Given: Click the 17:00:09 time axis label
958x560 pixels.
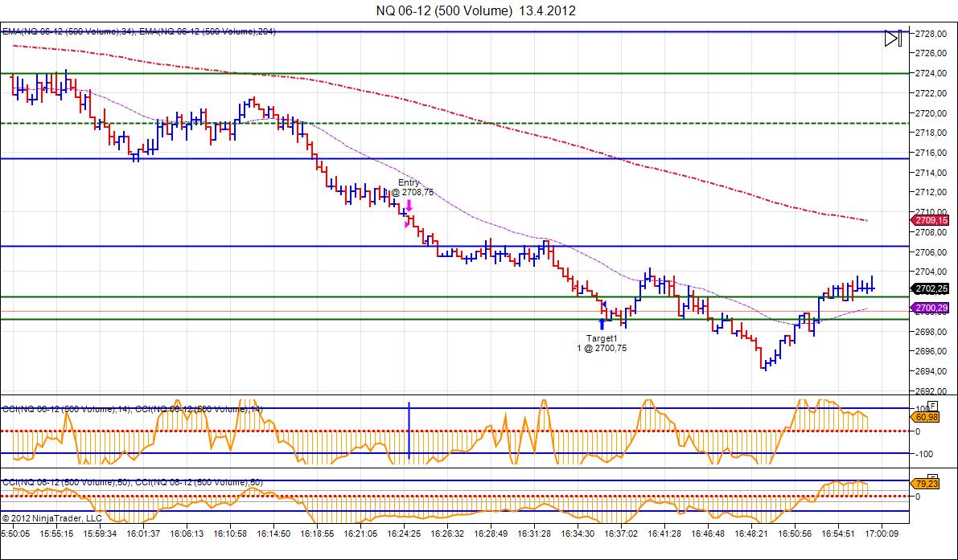Looking at the screenshot, I should click(882, 533).
